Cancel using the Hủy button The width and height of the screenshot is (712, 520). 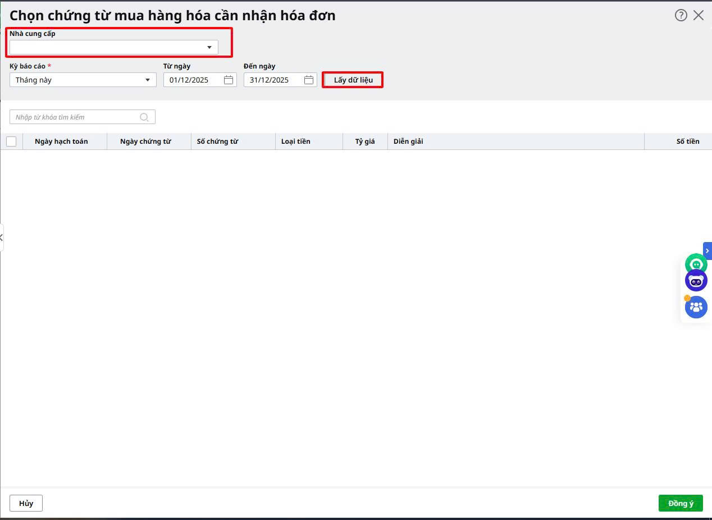point(26,503)
